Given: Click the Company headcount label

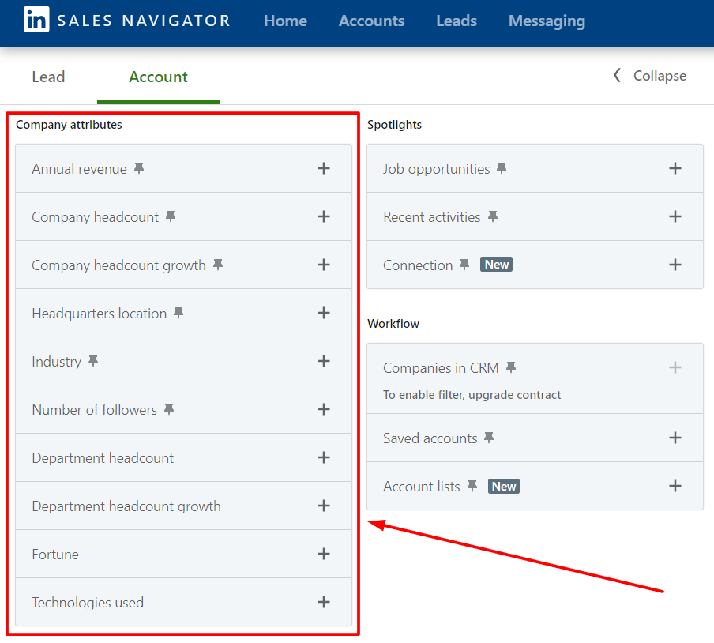Looking at the screenshot, I should [95, 217].
